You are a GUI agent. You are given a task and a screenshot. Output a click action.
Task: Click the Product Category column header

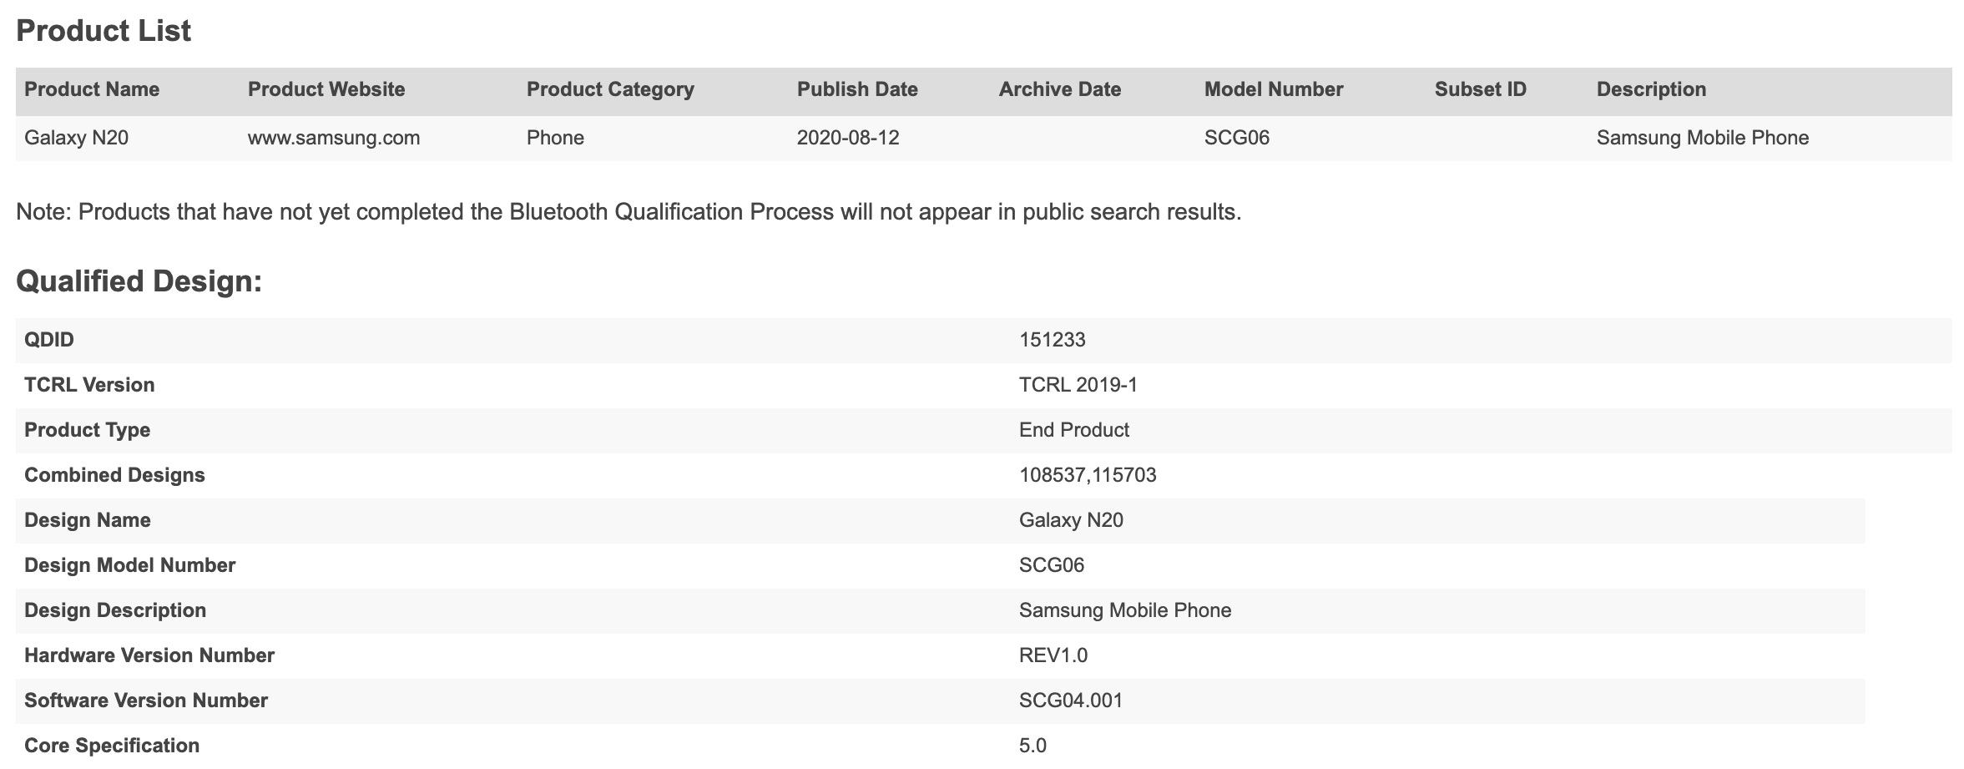(610, 89)
